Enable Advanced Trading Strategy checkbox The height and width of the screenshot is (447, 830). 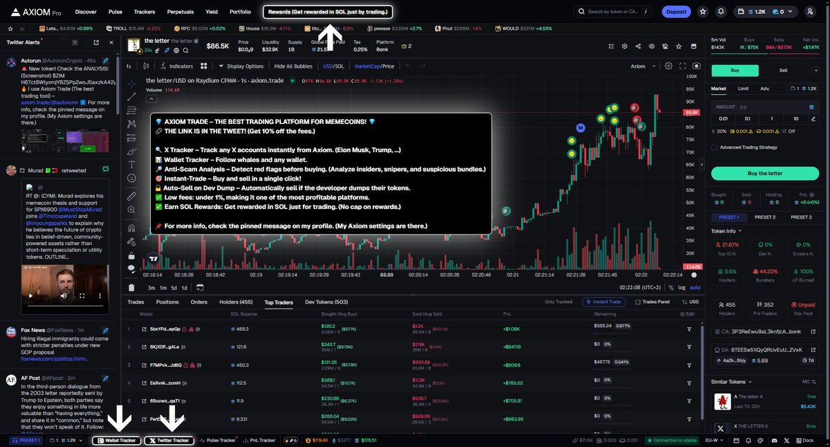(715, 147)
